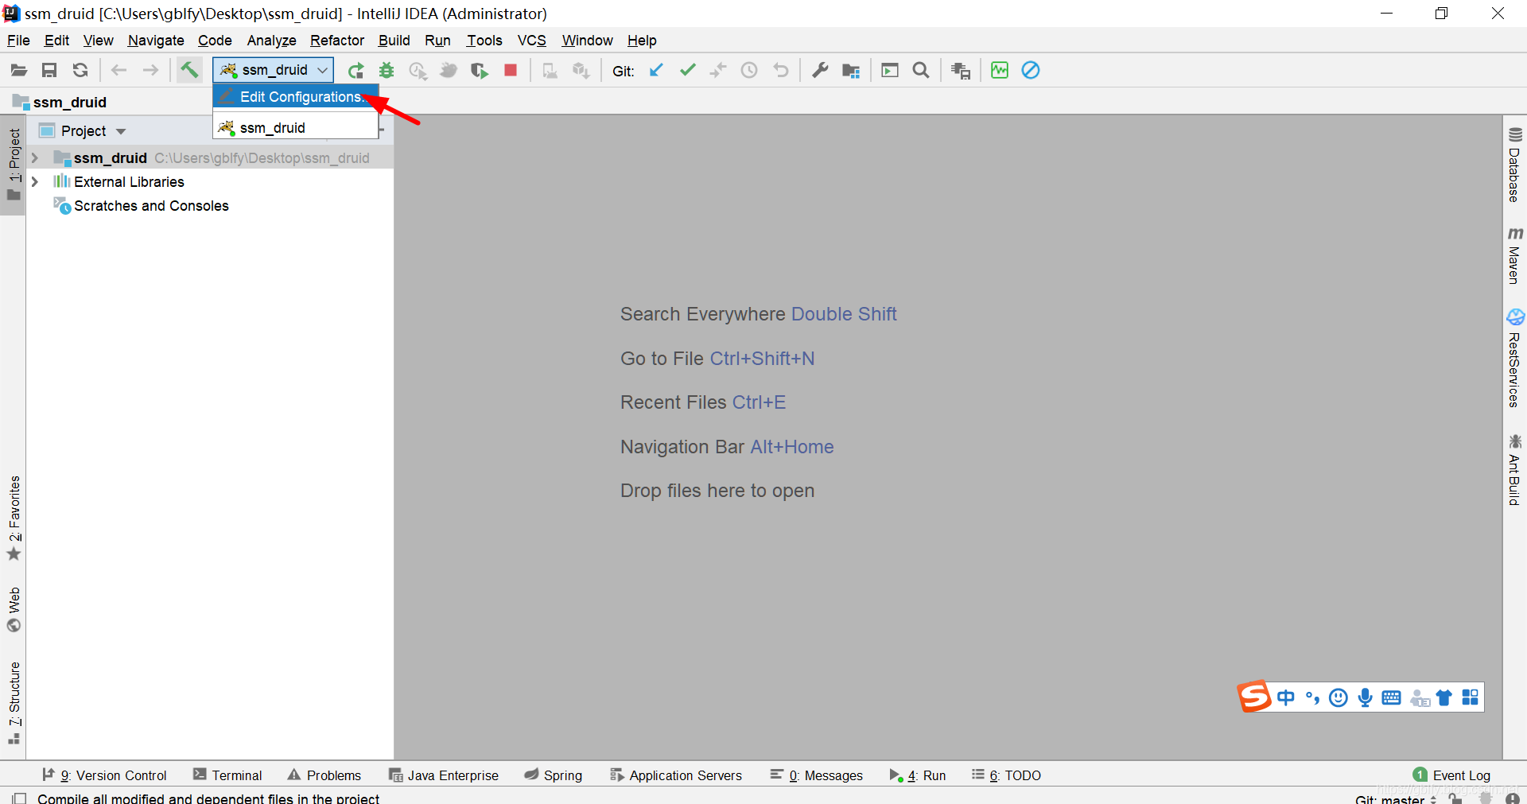Open the ssm_druid run configuration dropdown

[274, 70]
